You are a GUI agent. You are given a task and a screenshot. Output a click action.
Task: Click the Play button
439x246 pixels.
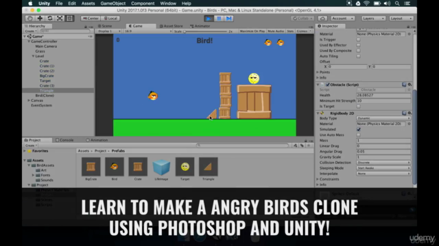209,18
